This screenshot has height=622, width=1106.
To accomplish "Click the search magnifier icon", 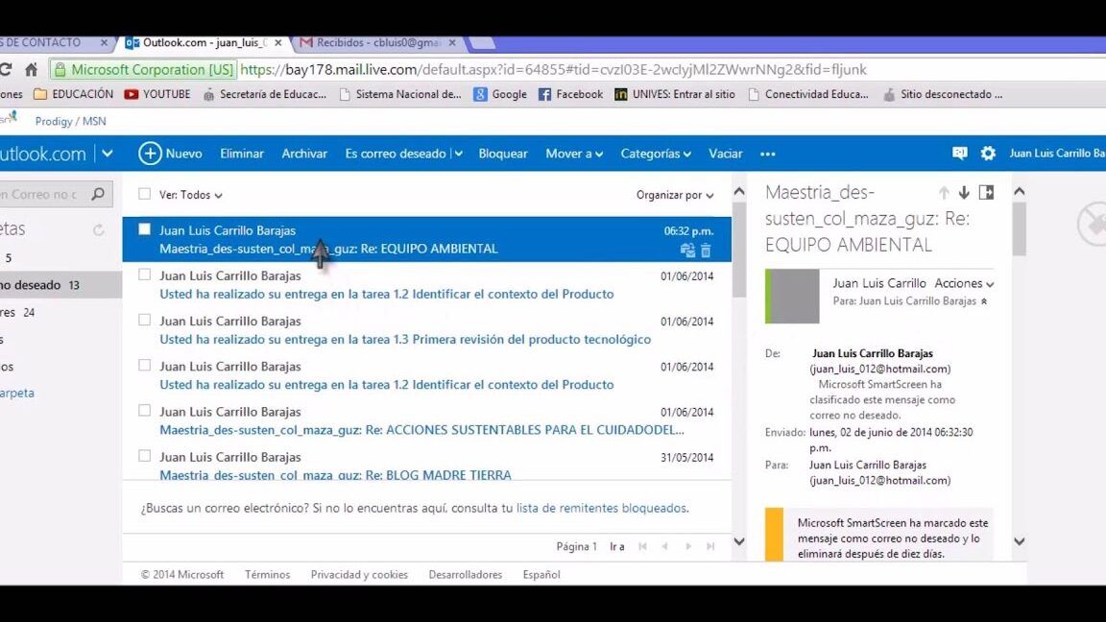I will pos(98,193).
